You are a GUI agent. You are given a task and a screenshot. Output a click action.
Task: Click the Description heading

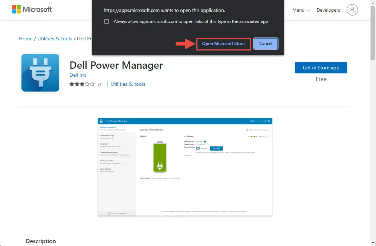point(41,241)
